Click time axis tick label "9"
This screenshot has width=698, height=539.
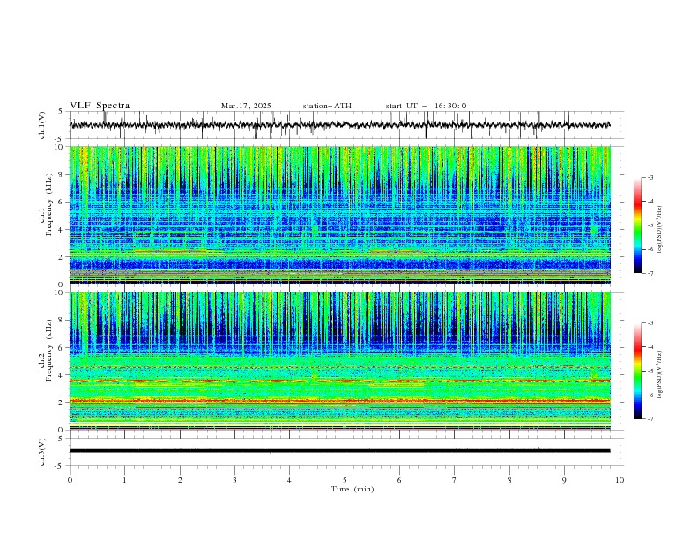pyautogui.click(x=564, y=480)
